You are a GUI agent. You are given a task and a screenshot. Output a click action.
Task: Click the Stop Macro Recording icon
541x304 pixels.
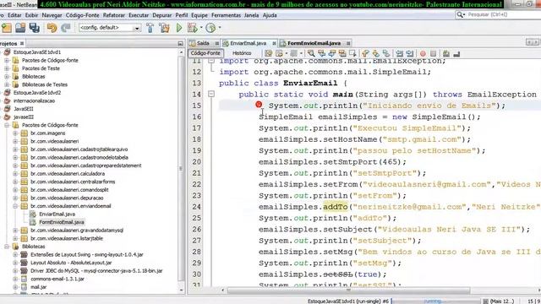click(433, 54)
